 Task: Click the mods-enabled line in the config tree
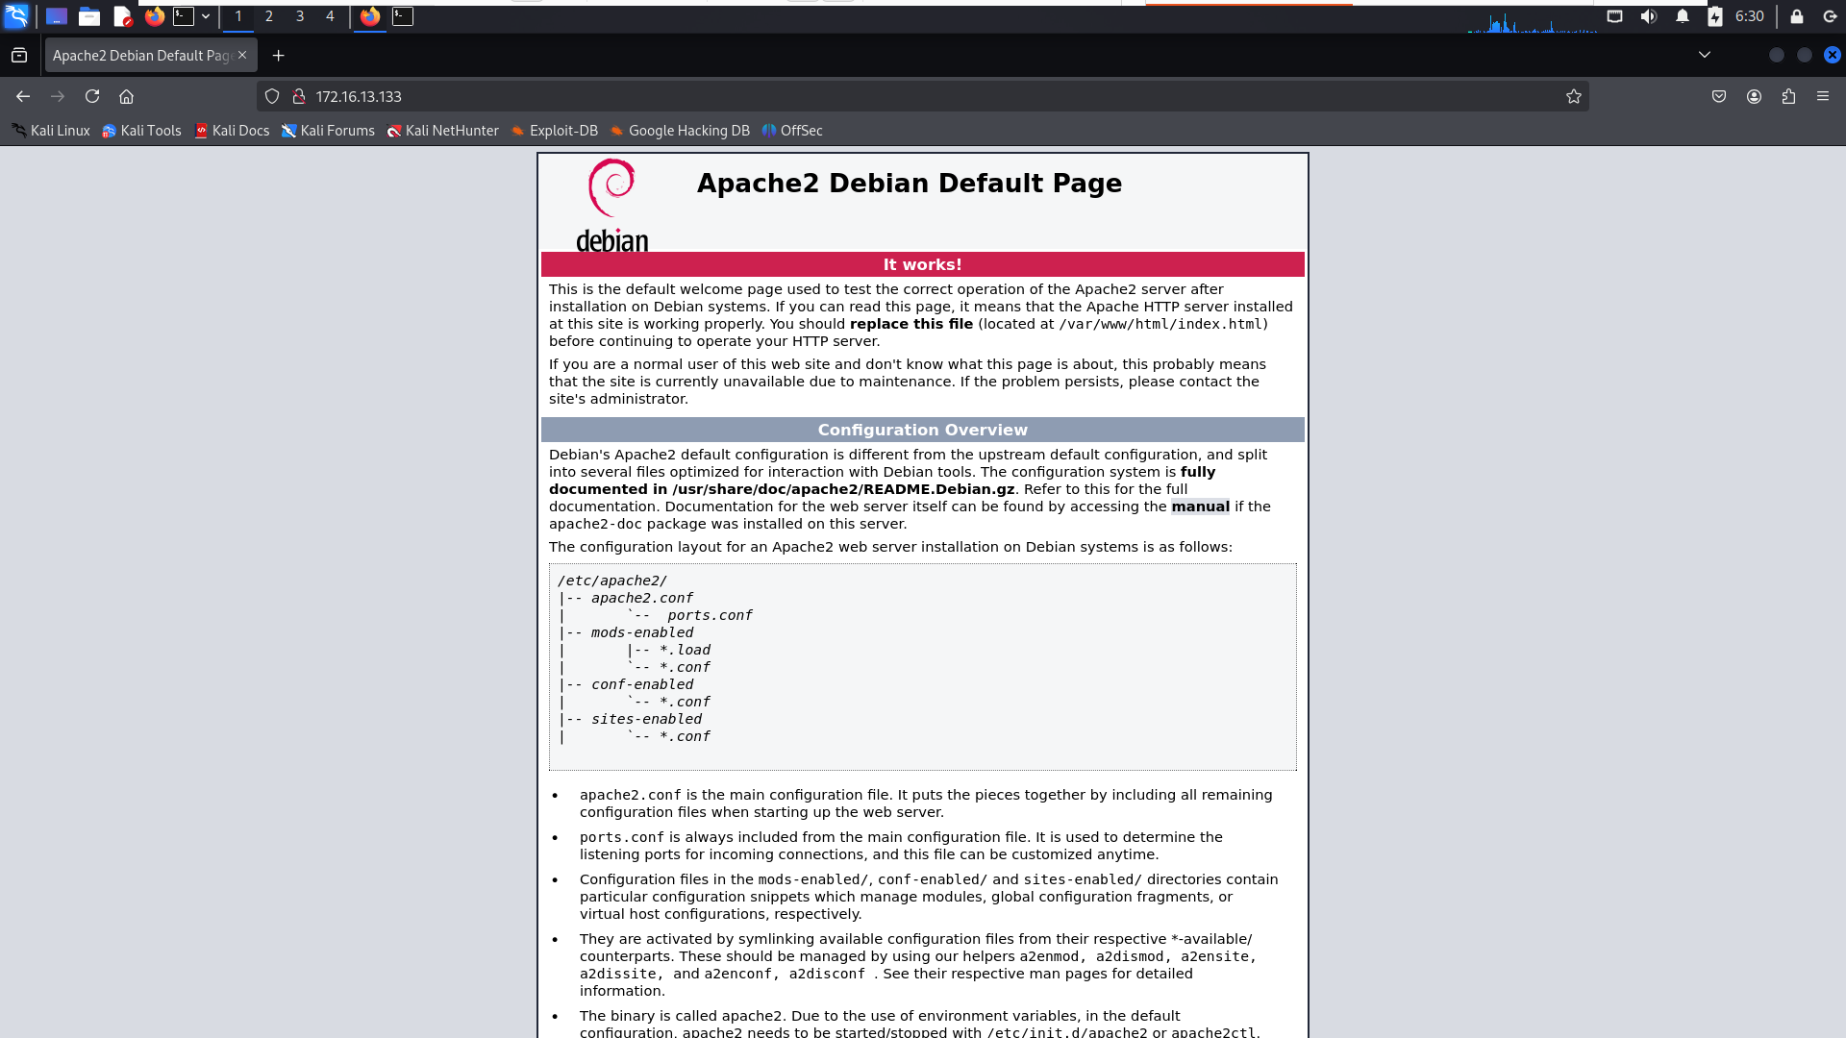(x=641, y=632)
